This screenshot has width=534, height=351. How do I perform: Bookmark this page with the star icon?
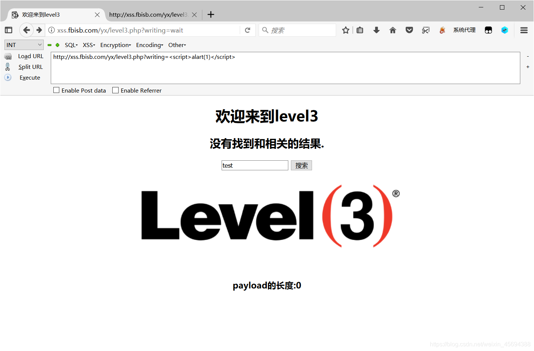tap(345, 30)
